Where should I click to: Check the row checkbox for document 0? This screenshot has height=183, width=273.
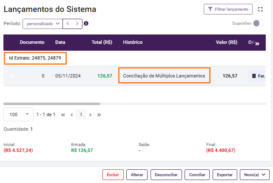coord(11,76)
